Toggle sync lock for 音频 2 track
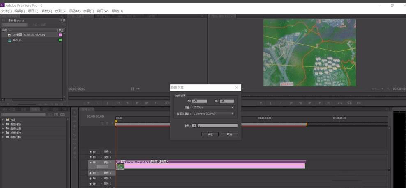 95,179
